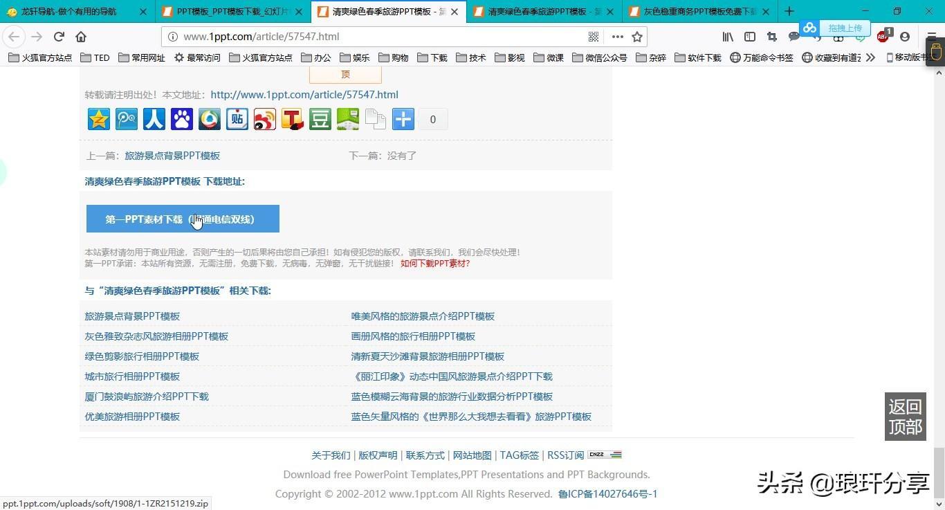Expand 最常访问 bookmarks menu
The width and height of the screenshot is (945, 510).
[197, 57]
